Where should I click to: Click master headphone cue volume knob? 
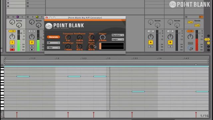pyautogui.click(x=190, y=48)
